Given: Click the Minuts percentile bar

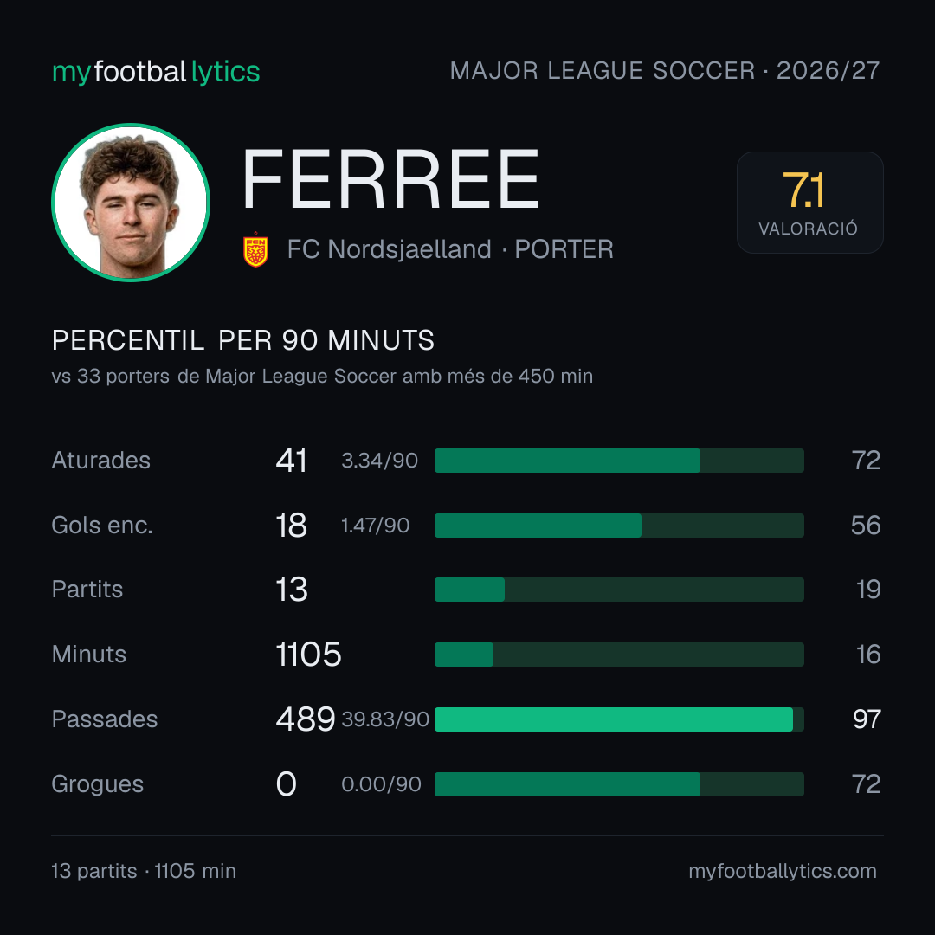Looking at the screenshot, I should point(619,654).
